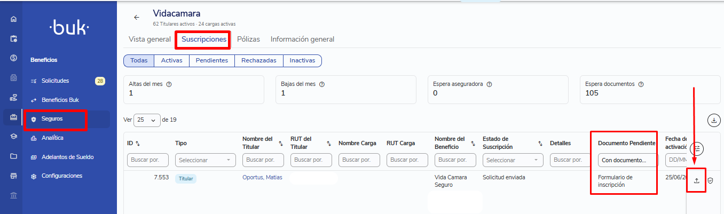Open the graduation cap icon in the left rail
724x214 pixels.
[13, 137]
